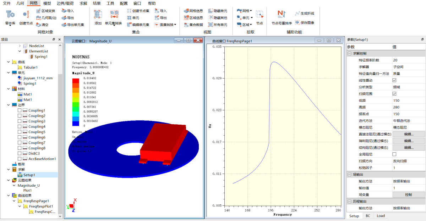Image resolution: width=426 pixels, height=221 pixels.
Task: Click 隐藏单元 hide elements
Action: pos(218,11)
